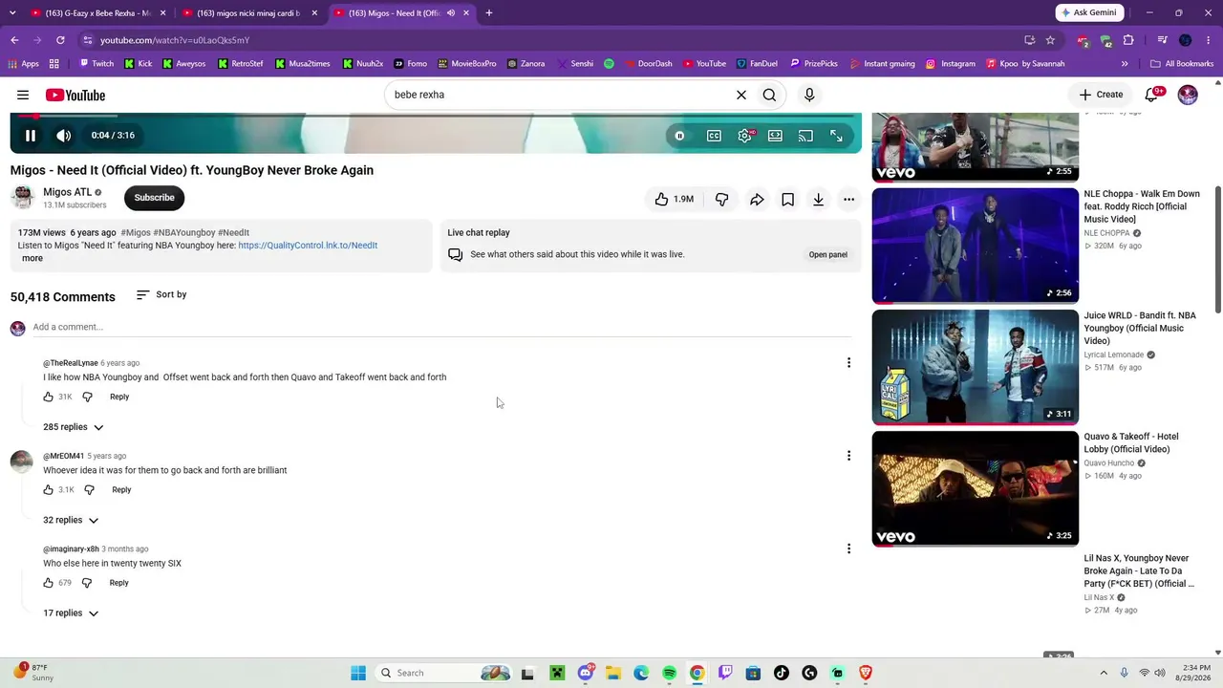Like the Migos Need It video
Screen dimensions: 1223x688
tap(674, 199)
